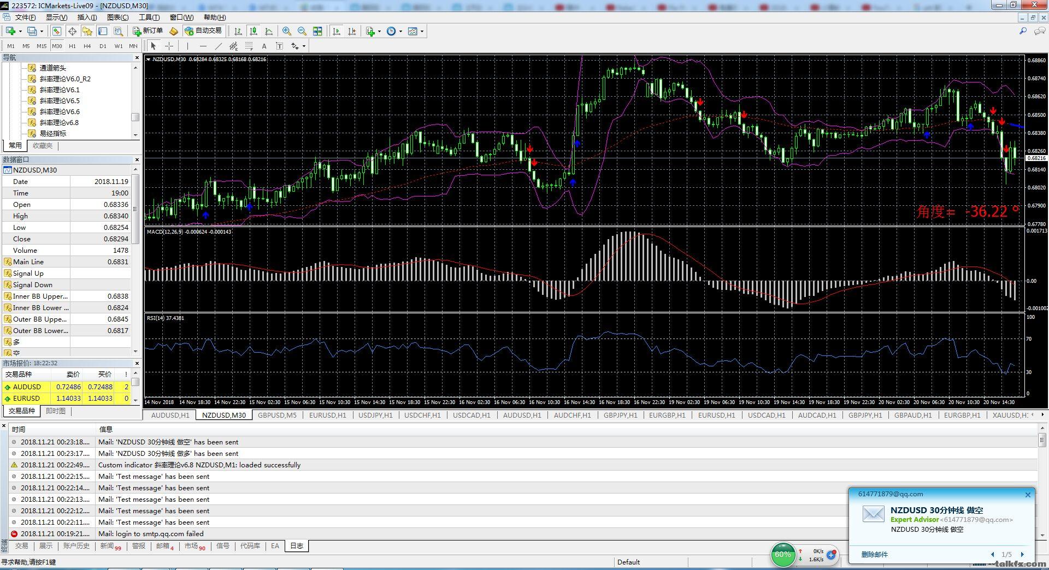Switch to the 账户历史 terminal tab

coord(76,546)
